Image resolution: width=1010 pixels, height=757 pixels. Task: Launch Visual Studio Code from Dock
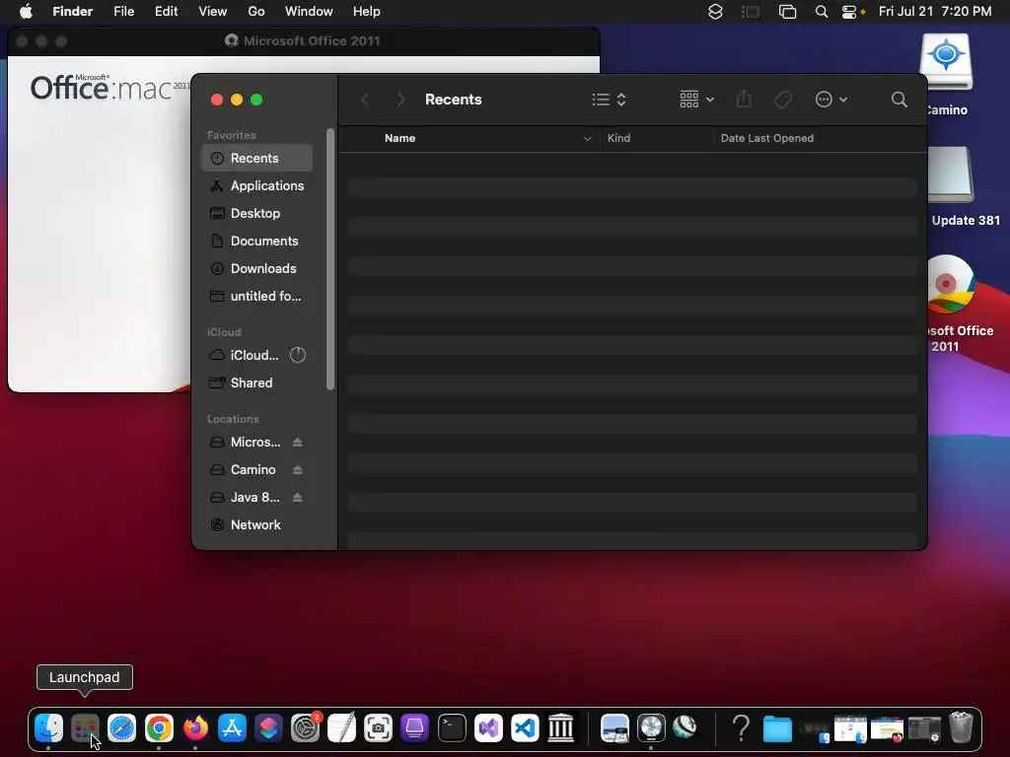click(x=525, y=728)
